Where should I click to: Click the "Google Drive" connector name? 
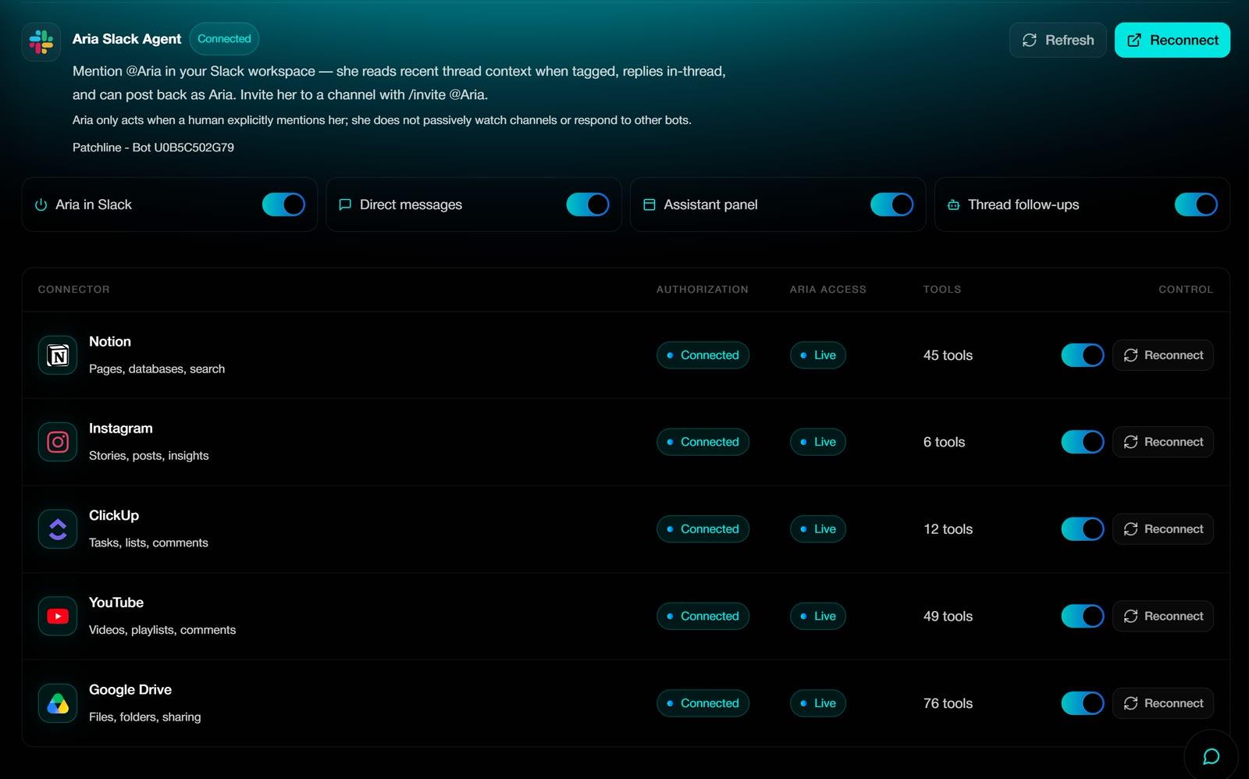[130, 690]
